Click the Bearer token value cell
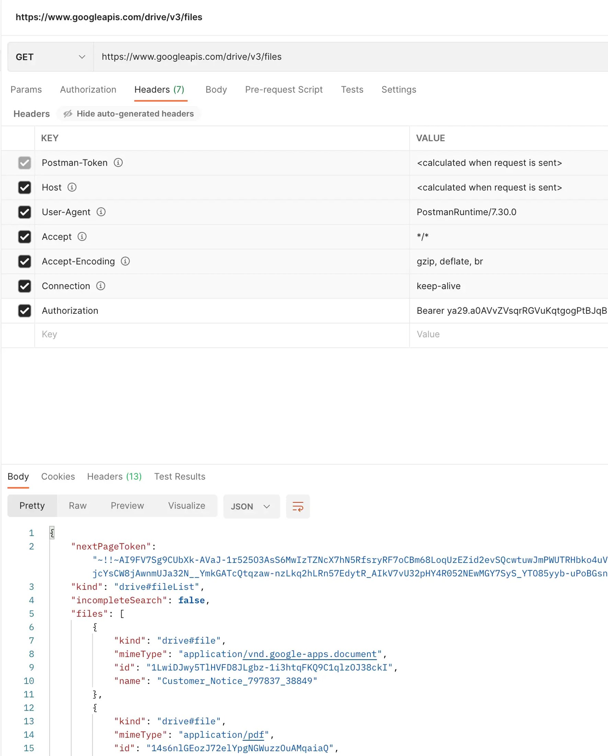Image resolution: width=608 pixels, height=756 pixels. (x=509, y=311)
